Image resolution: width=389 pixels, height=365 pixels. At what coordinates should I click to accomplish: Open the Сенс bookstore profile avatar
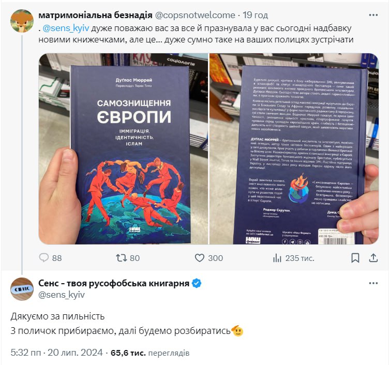click(22, 289)
